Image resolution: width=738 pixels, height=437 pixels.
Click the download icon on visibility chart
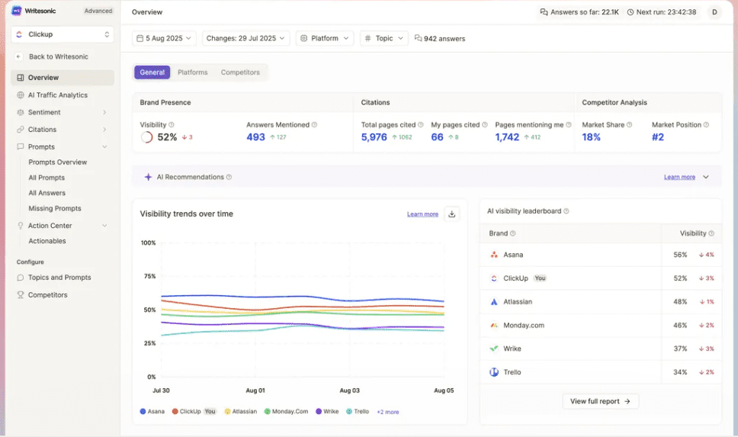452,214
